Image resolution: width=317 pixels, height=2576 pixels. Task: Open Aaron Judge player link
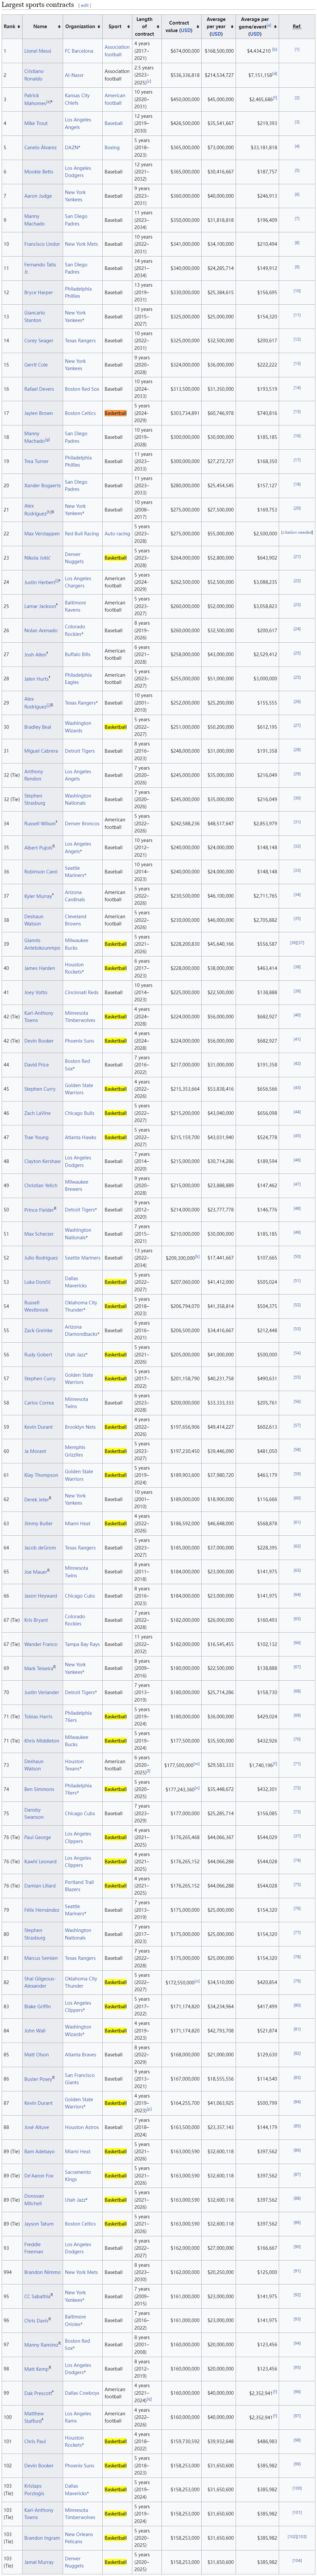[x=38, y=196]
